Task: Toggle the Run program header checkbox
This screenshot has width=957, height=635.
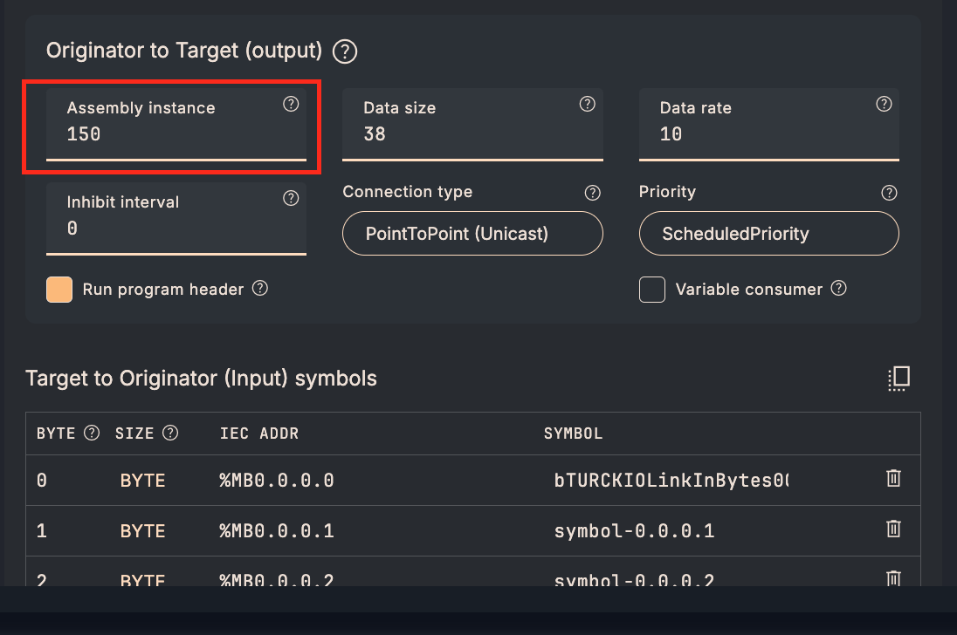Action: coord(59,290)
